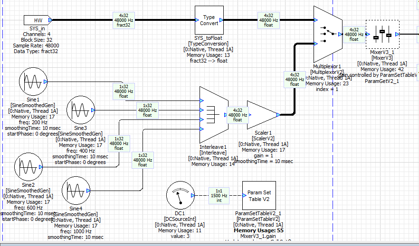Click the Type Convert block
The image size is (419, 246).
(209, 20)
